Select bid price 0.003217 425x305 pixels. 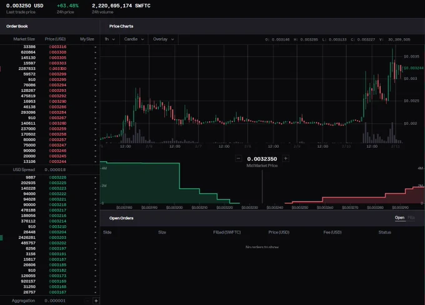coord(57,210)
